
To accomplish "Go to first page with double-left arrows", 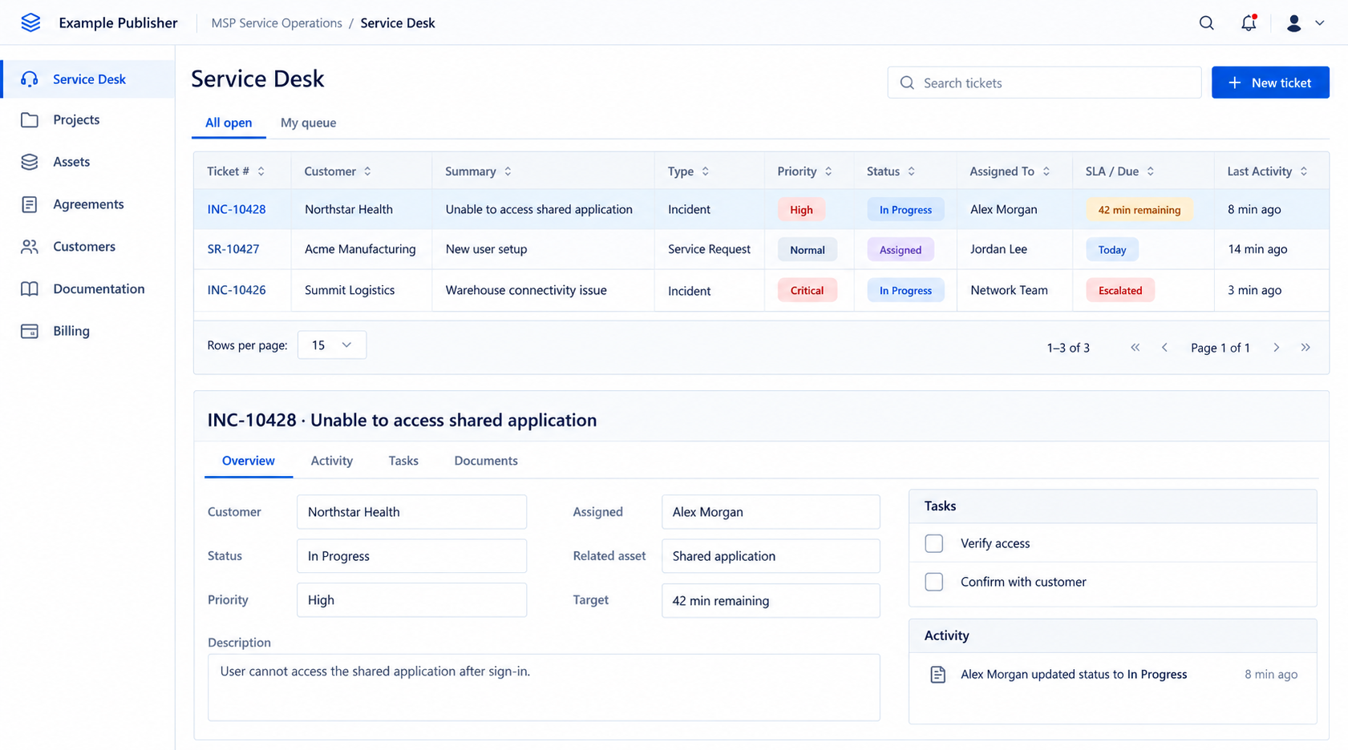I will [x=1135, y=348].
